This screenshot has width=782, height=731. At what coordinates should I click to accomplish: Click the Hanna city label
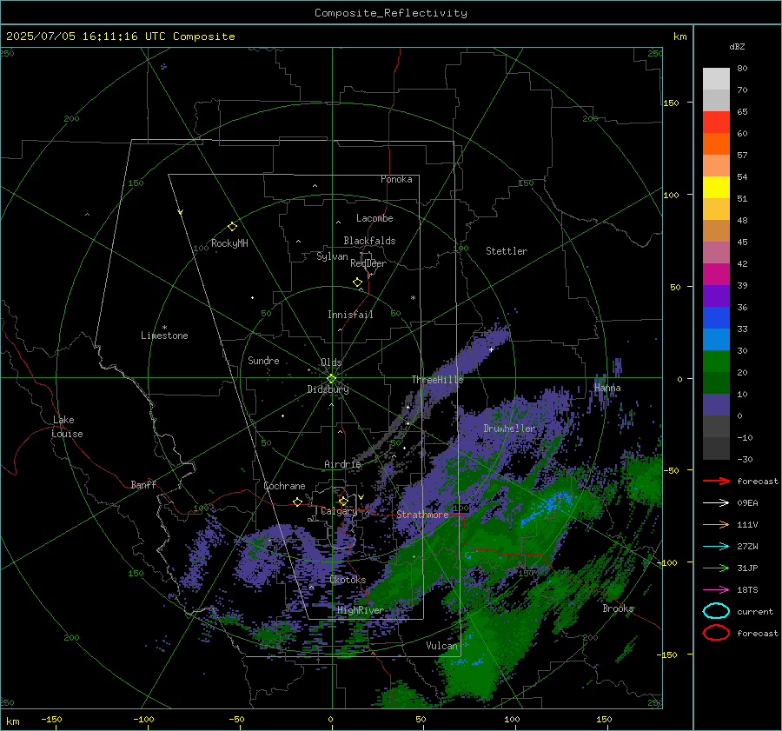(x=607, y=388)
